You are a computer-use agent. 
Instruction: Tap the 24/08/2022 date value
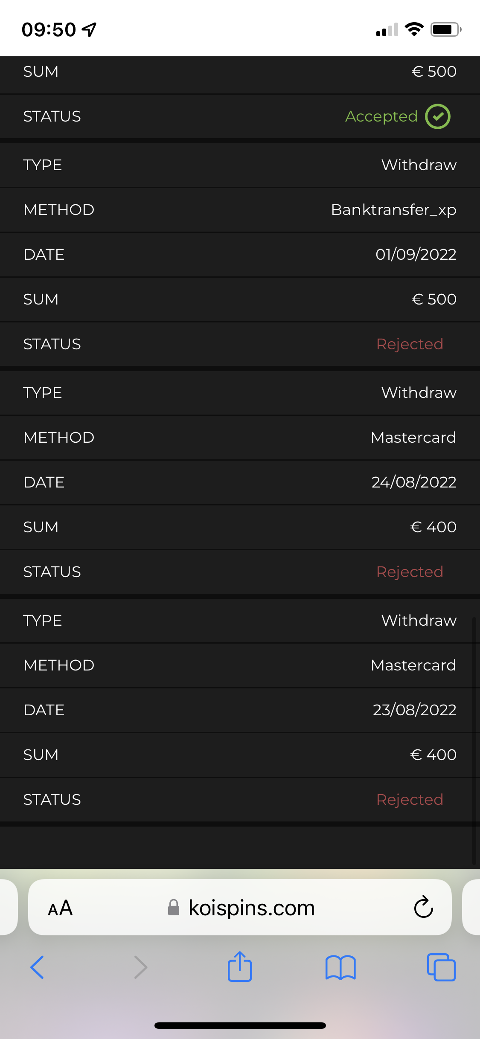point(413,482)
